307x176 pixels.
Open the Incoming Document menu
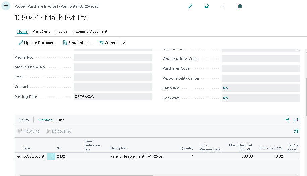coord(90,31)
